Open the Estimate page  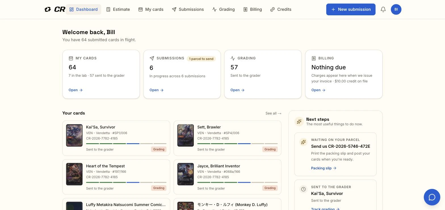coord(118,9)
